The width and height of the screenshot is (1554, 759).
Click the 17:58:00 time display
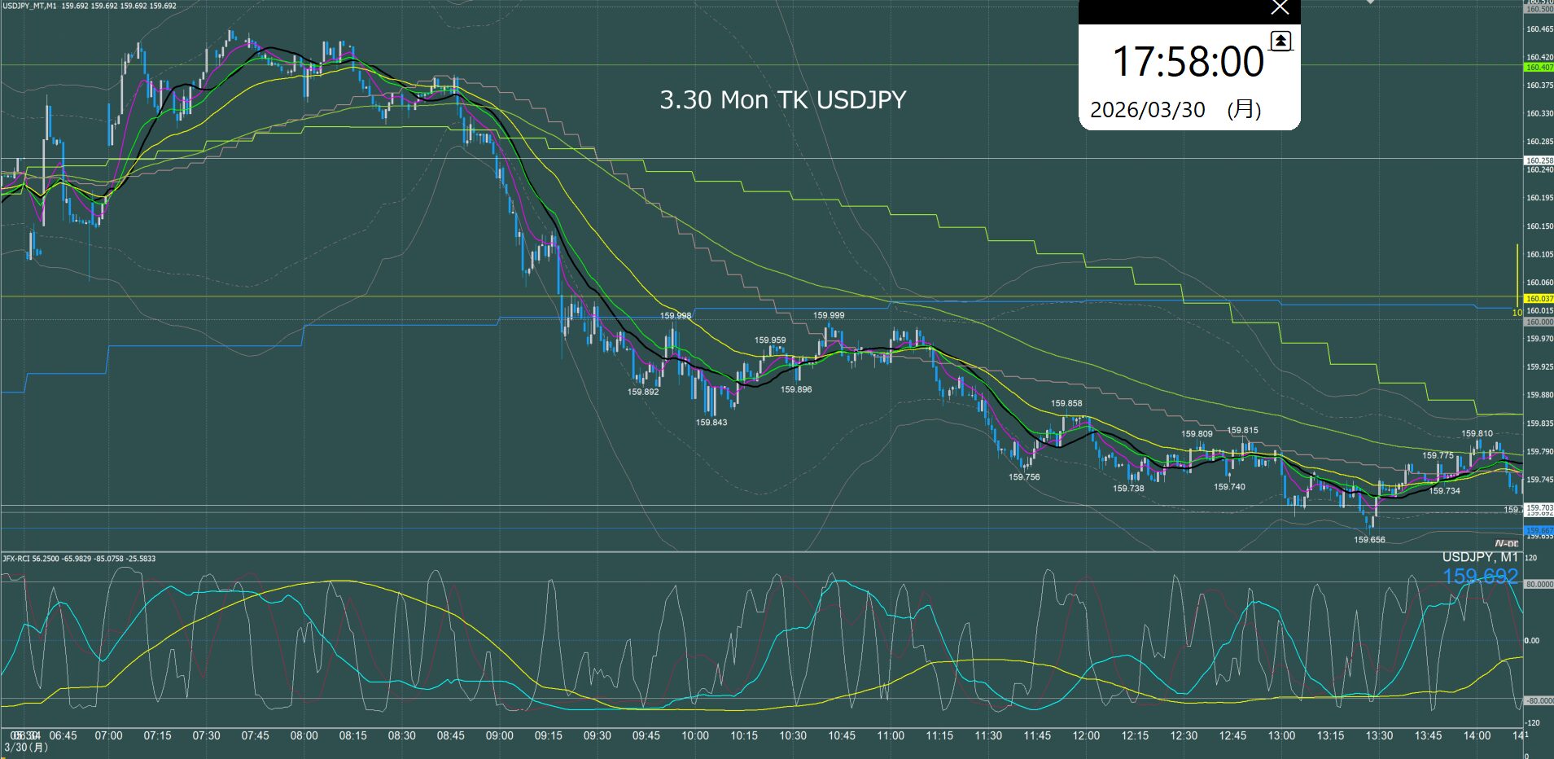1188,63
